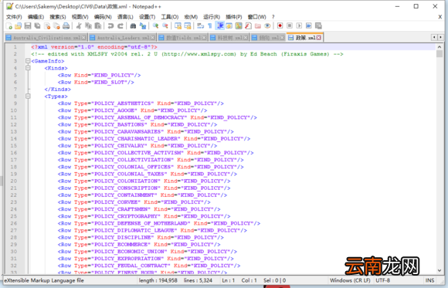This screenshot has height=288, width=448.
Task: Open the 语言(L) menu
Action: 125,17
